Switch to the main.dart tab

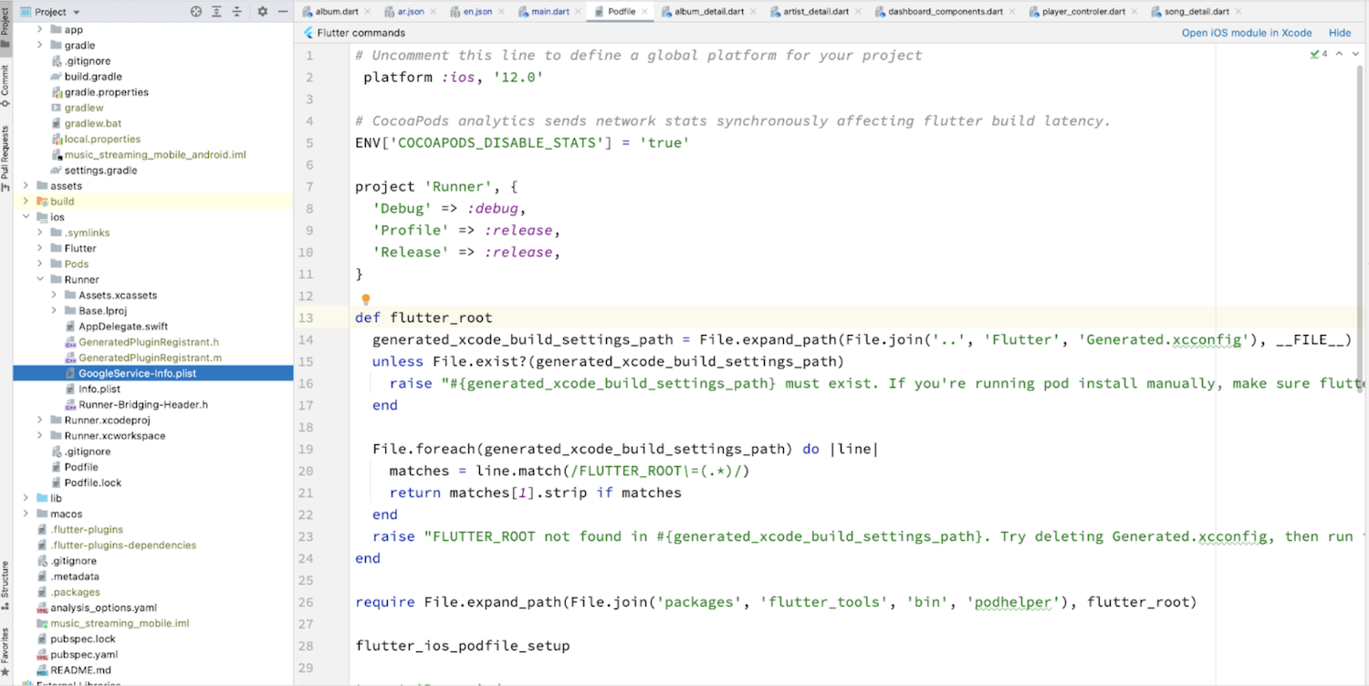[x=549, y=12]
